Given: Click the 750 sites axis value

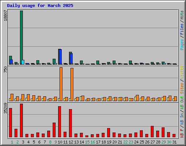Looking at the screenshot, I should coord(5,69).
